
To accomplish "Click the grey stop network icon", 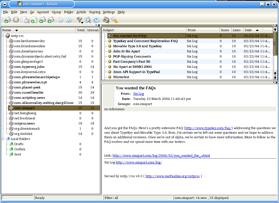I will tap(16, 20).
